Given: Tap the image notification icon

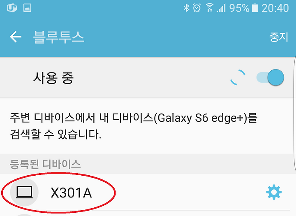Looking at the screenshot, I should click(28, 8).
